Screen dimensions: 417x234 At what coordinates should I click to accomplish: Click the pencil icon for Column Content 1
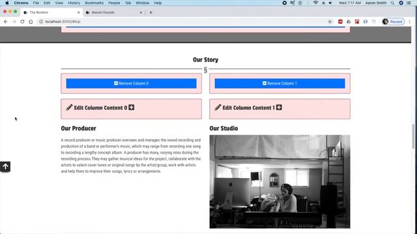218,107
